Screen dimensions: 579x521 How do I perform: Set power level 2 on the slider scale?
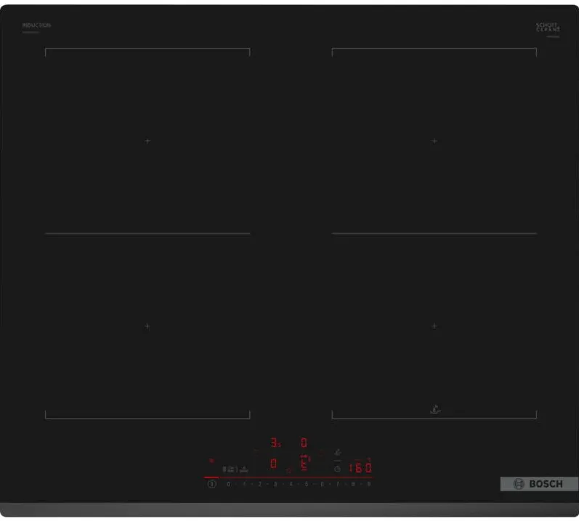(260, 484)
